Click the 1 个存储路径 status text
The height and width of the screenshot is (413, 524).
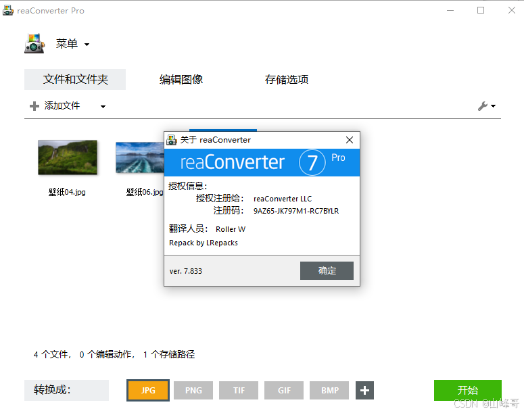(169, 354)
